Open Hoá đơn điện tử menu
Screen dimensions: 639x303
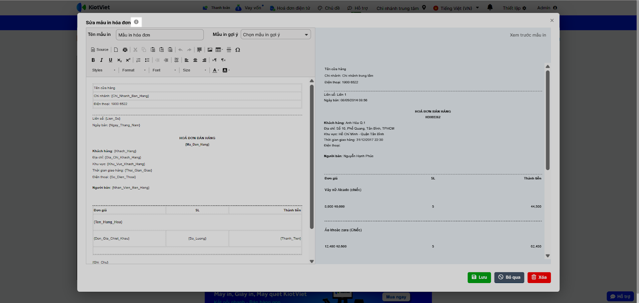coord(290,8)
